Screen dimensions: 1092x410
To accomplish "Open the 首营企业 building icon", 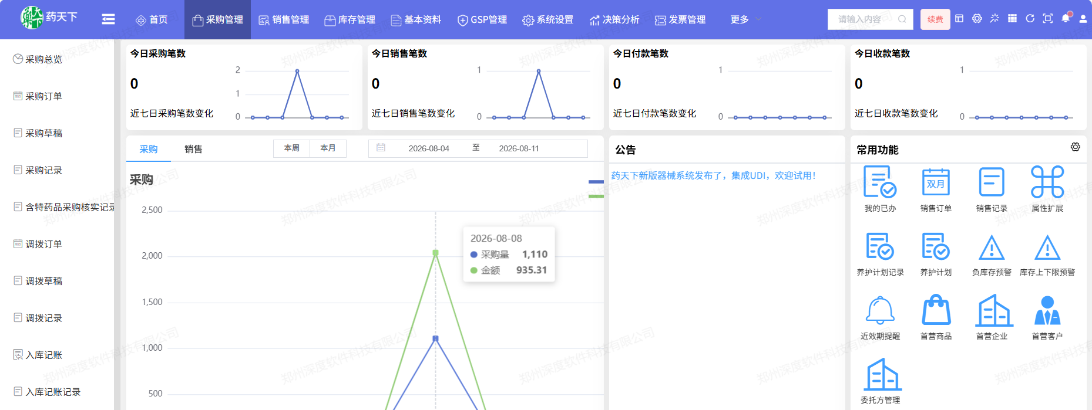I will pyautogui.click(x=994, y=310).
